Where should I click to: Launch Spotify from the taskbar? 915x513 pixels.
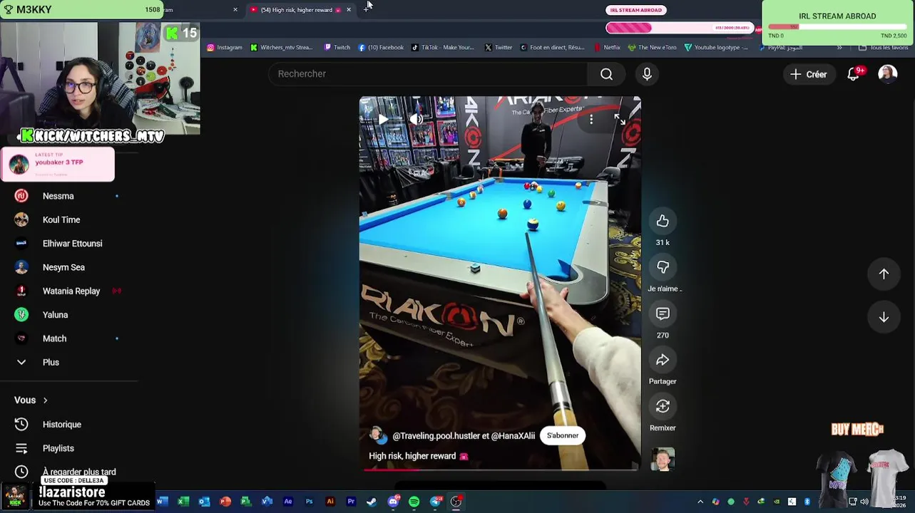click(414, 502)
